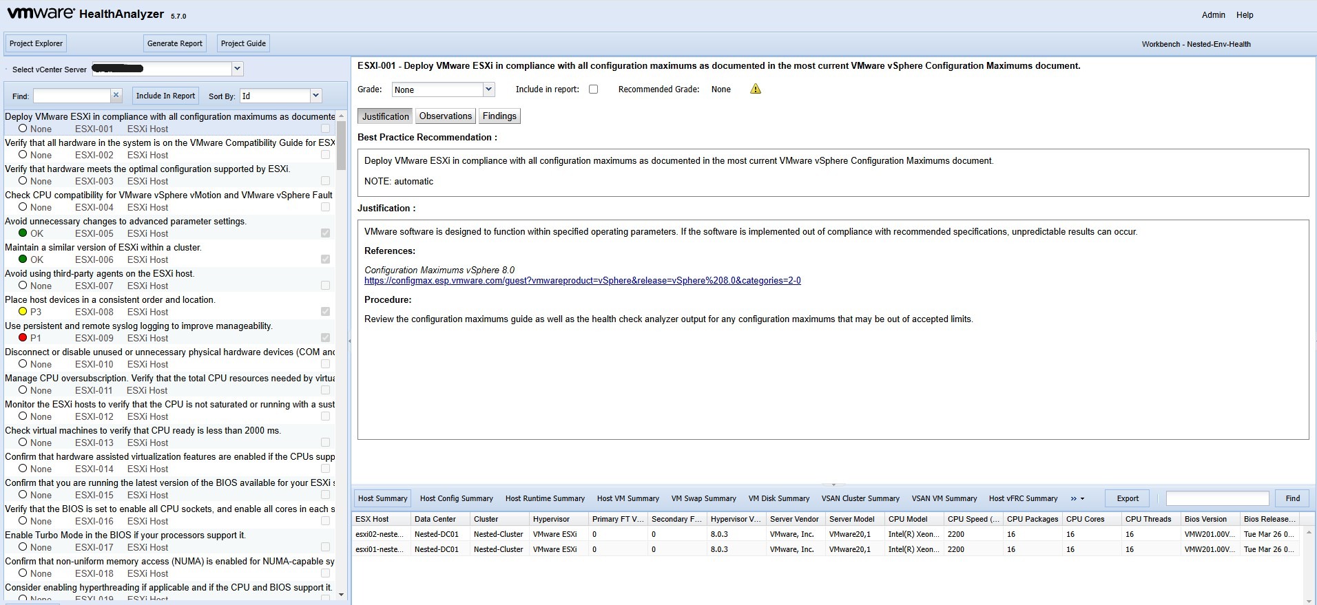
Task: Uncheck report checkbox for ESXI-008 row
Action: 325,311
